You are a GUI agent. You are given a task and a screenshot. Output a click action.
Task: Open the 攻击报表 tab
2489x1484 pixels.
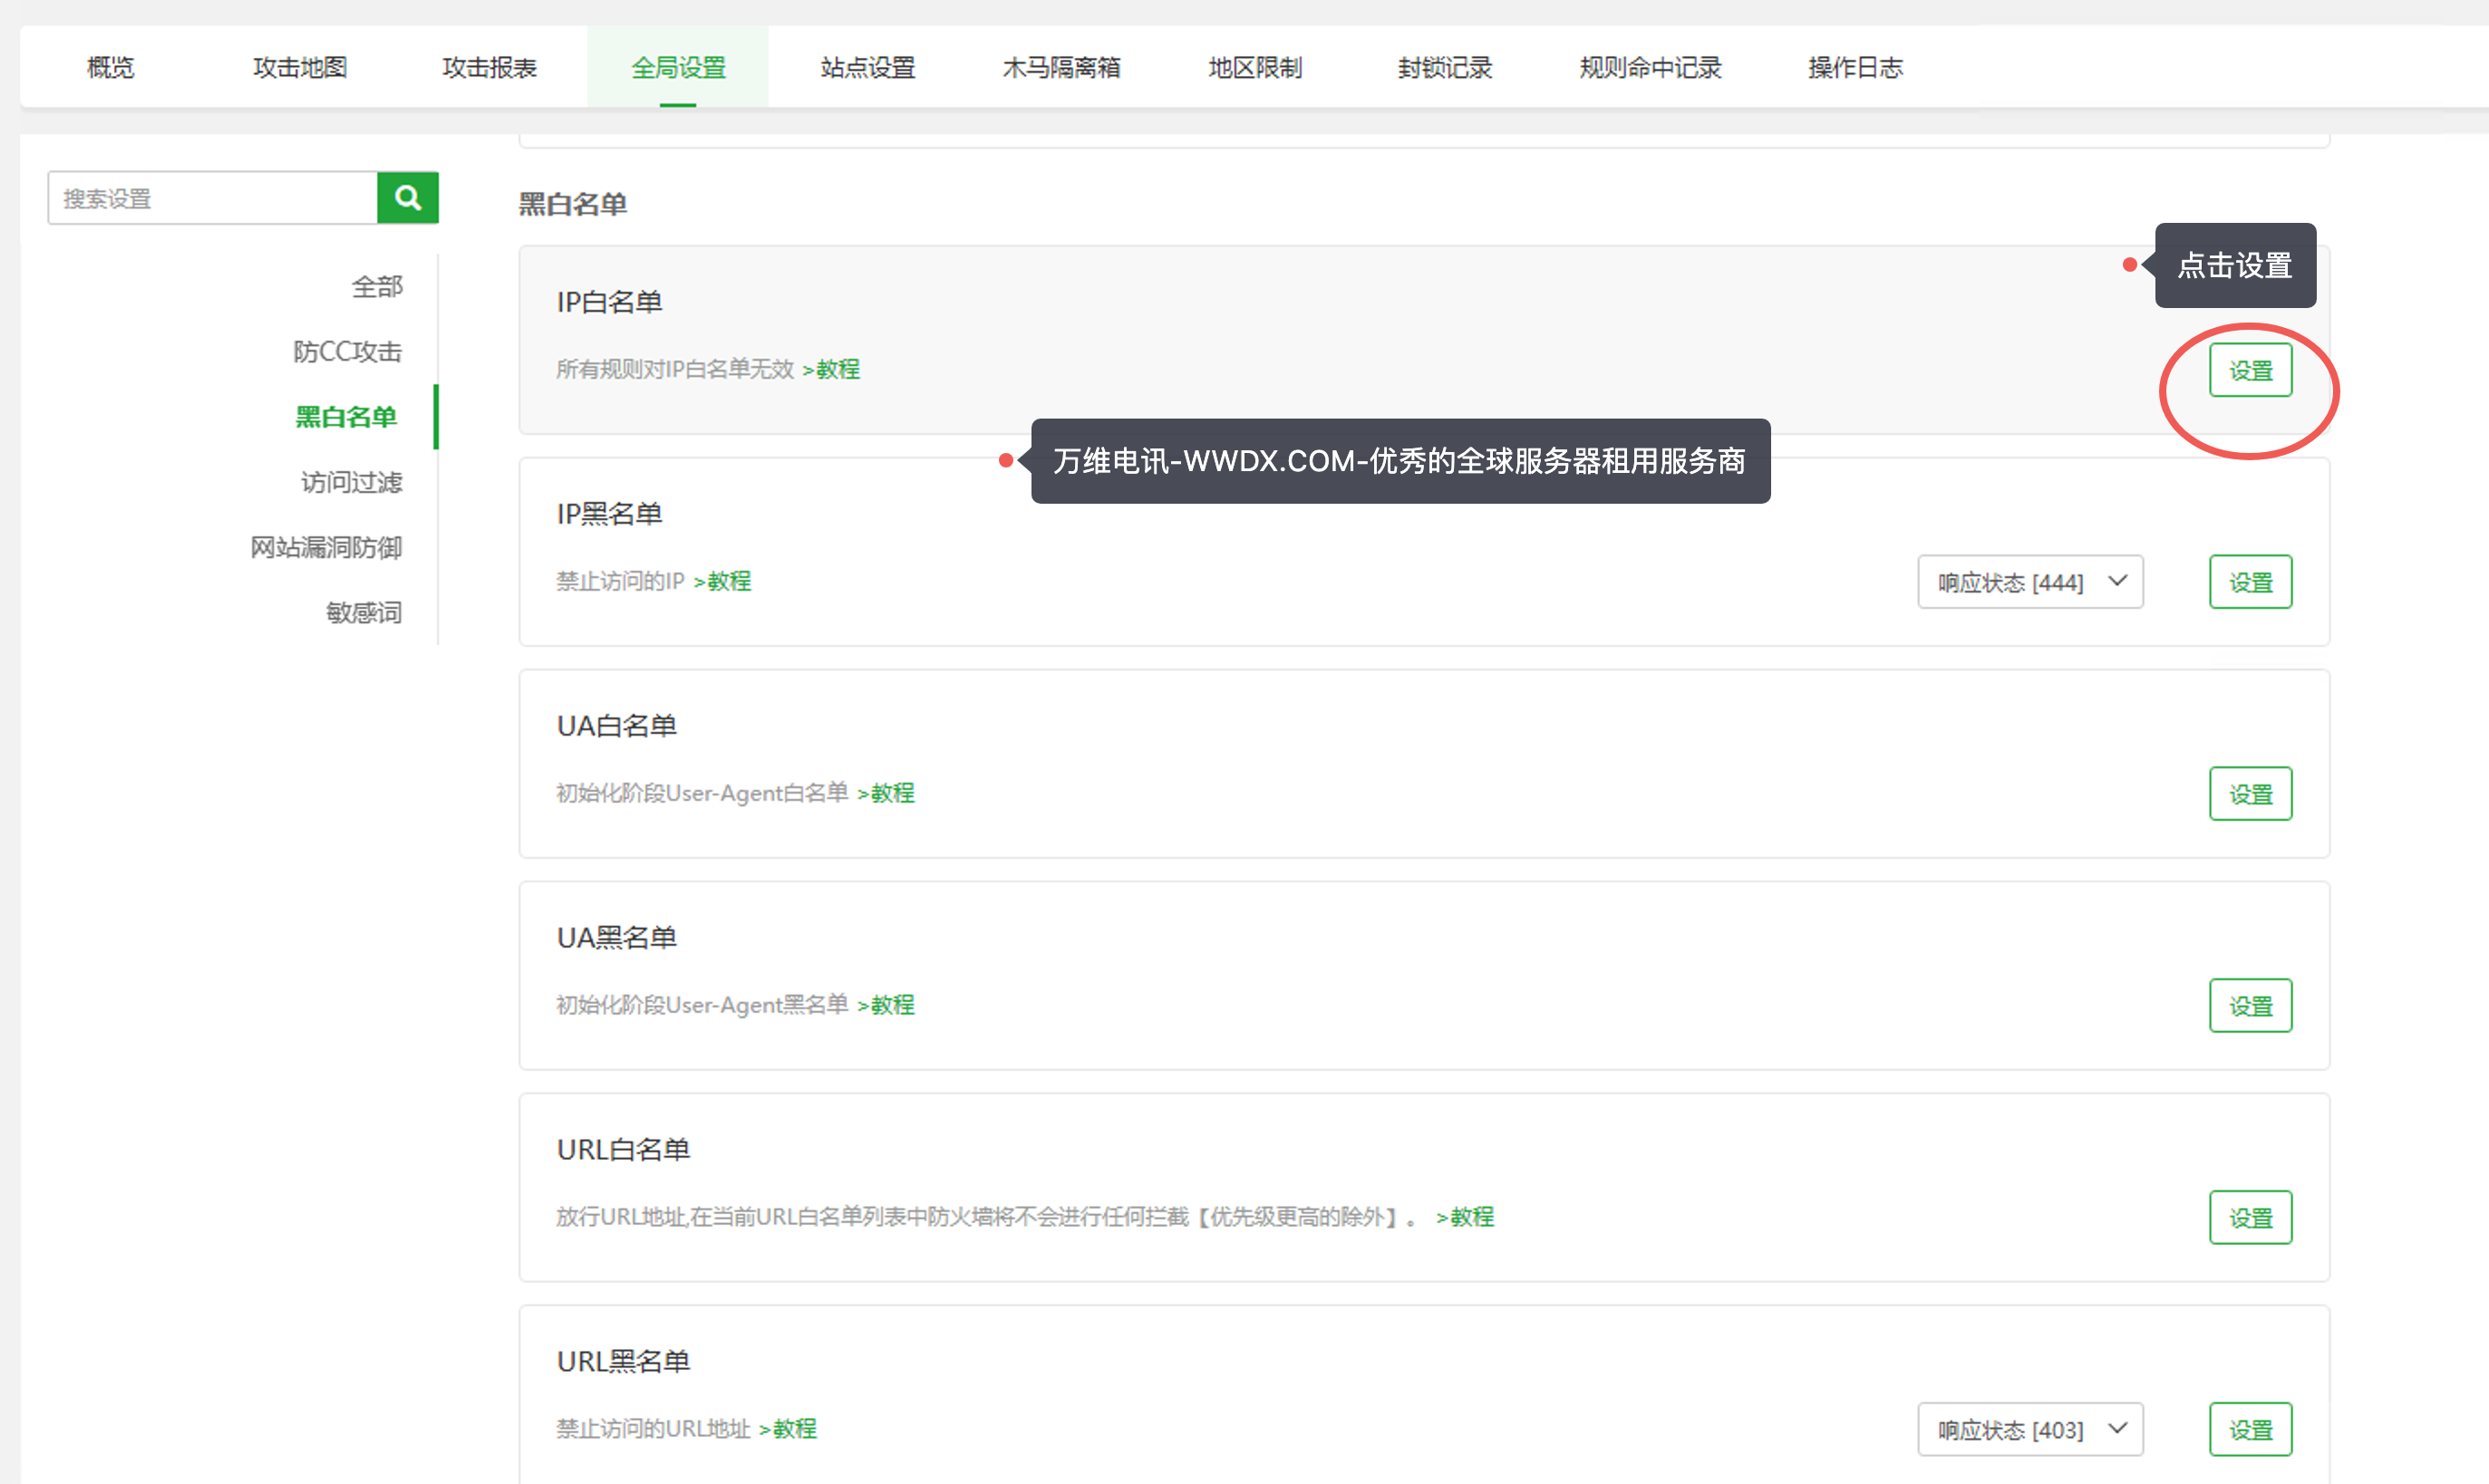point(489,67)
